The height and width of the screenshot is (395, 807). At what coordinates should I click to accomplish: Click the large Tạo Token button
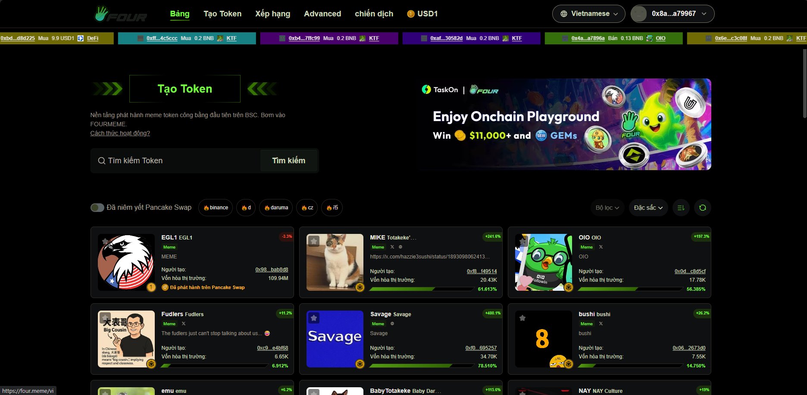[x=185, y=89]
